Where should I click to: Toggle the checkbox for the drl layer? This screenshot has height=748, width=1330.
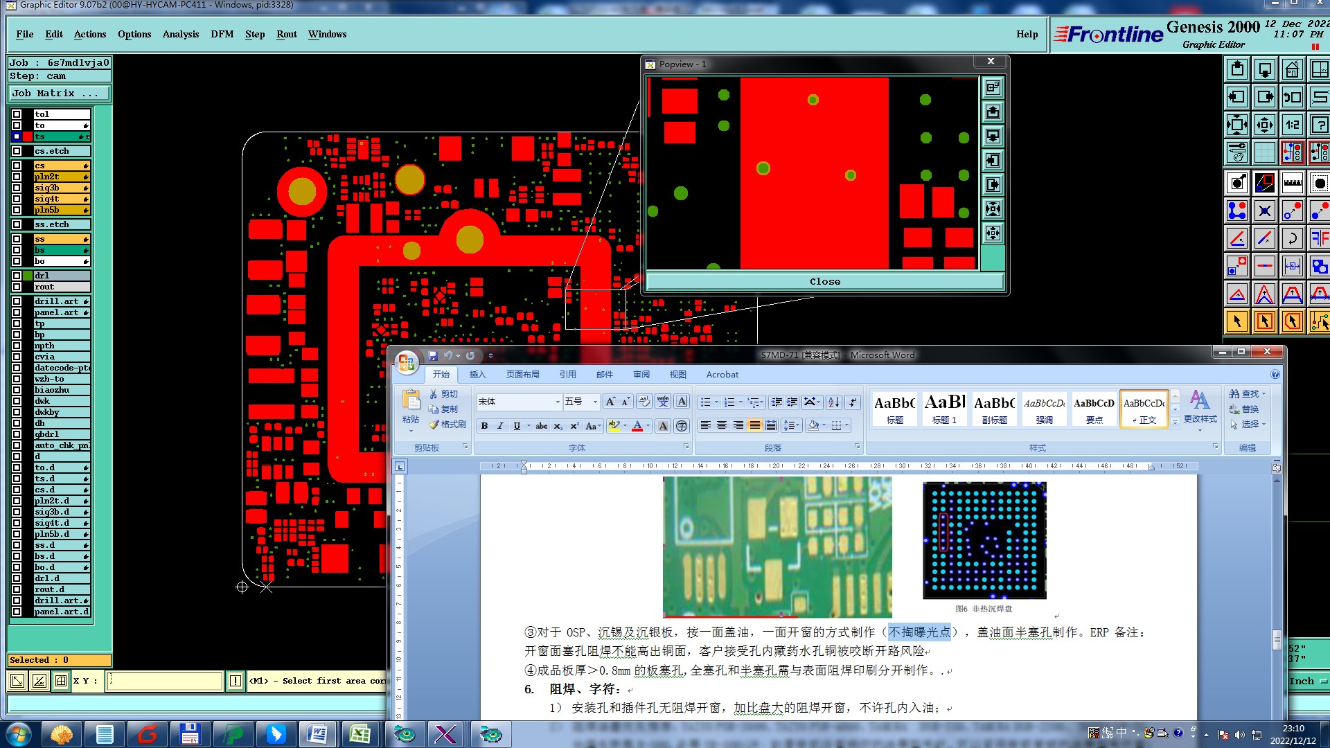(x=17, y=276)
